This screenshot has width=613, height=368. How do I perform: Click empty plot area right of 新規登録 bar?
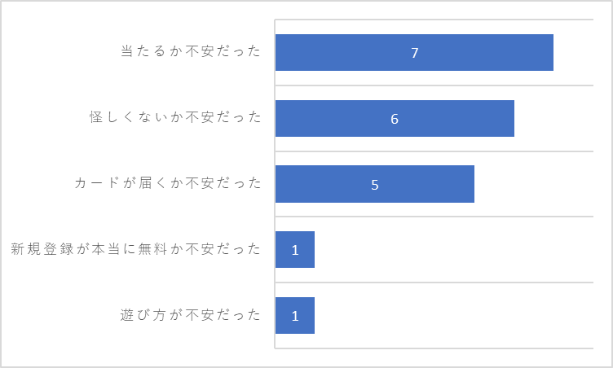453,250
